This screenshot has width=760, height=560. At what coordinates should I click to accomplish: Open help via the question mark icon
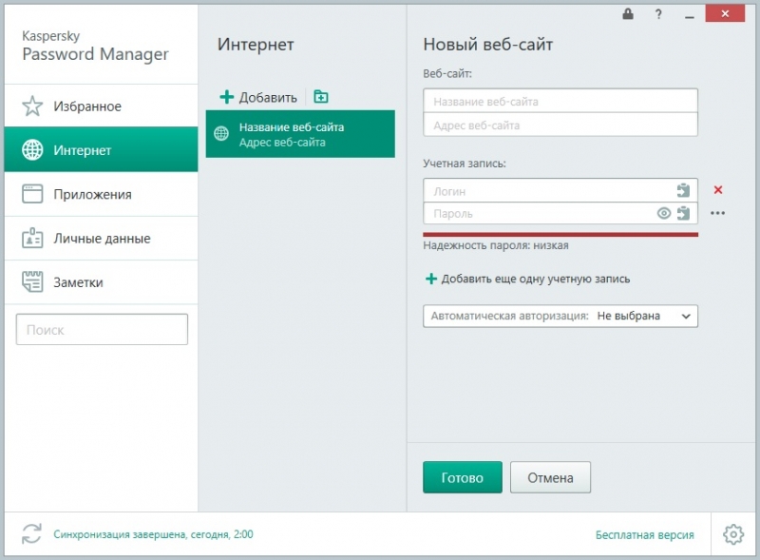point(658,14)
